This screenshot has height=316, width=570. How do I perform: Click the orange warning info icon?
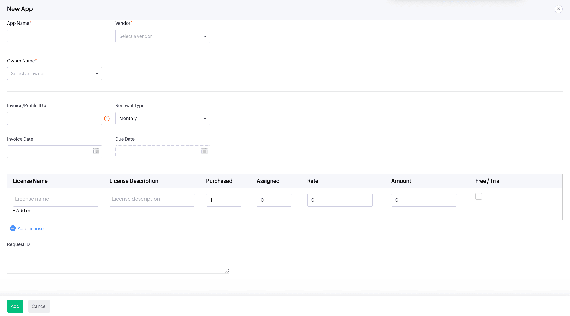click(107, 119)
